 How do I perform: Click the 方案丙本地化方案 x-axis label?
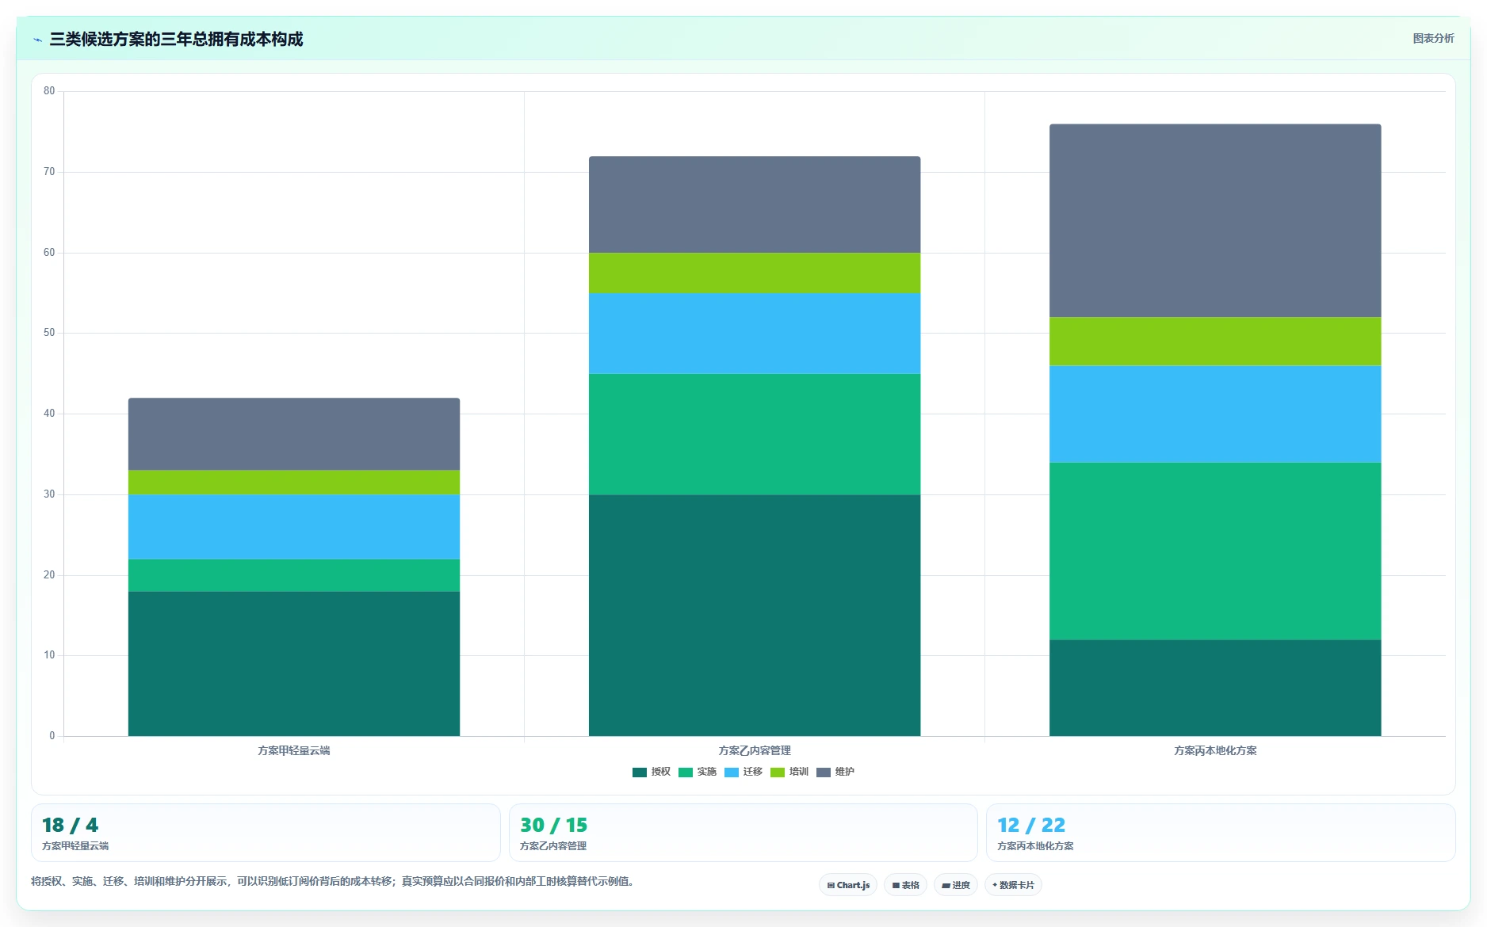pos(1215,750)
